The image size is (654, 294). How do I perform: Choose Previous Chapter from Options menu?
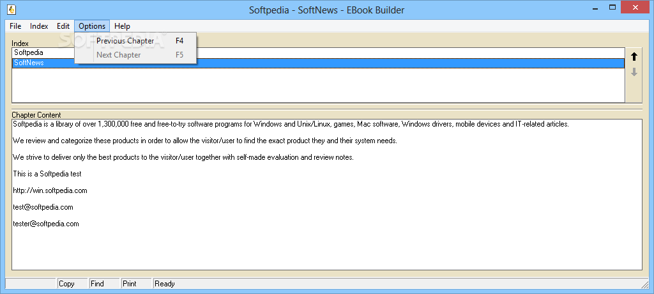(x=135, y=41)
